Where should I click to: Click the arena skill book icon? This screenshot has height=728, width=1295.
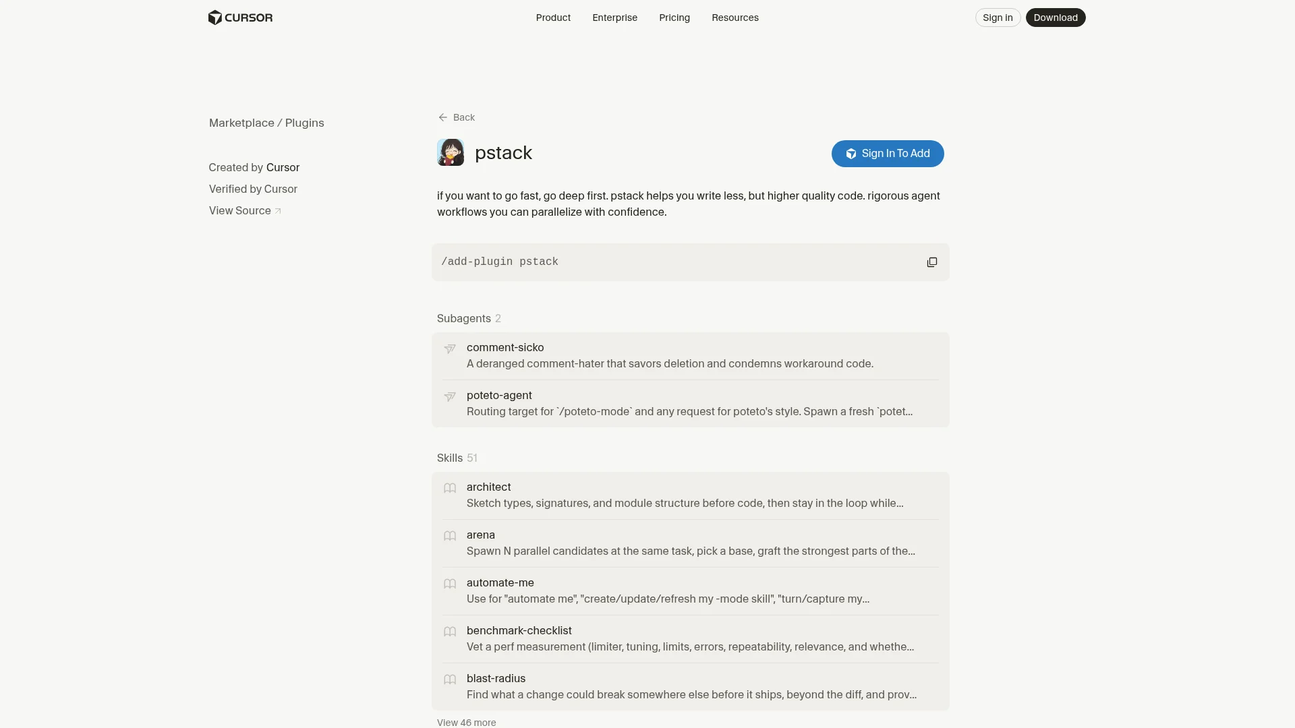450,536
